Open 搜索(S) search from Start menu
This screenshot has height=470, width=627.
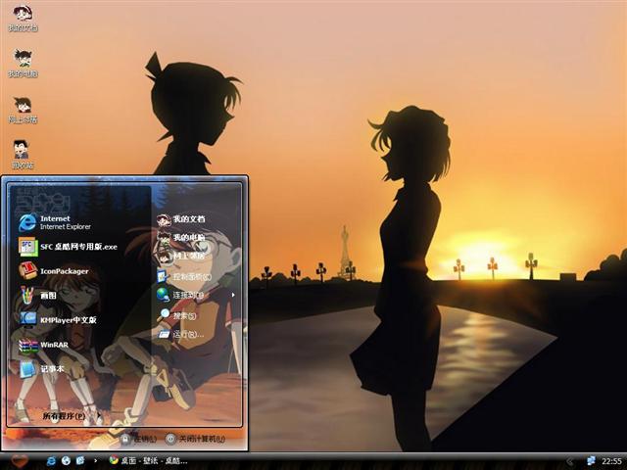176,315
